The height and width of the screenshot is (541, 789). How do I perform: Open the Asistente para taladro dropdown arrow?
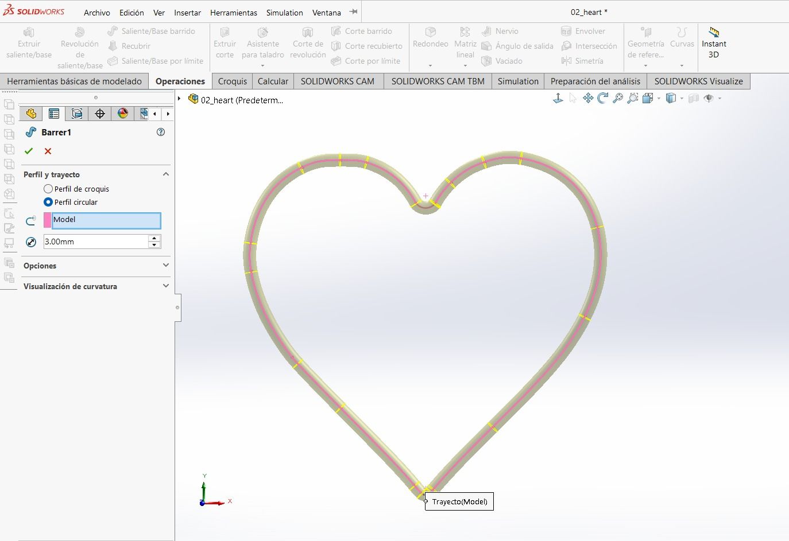point(262,65)
